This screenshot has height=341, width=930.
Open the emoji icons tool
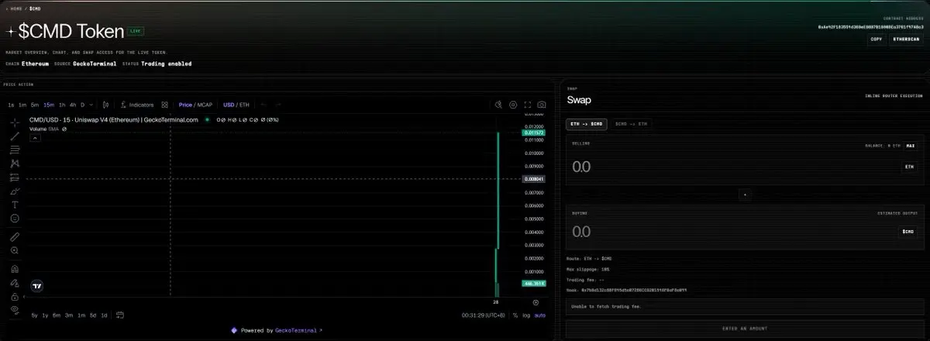[15, 219]
